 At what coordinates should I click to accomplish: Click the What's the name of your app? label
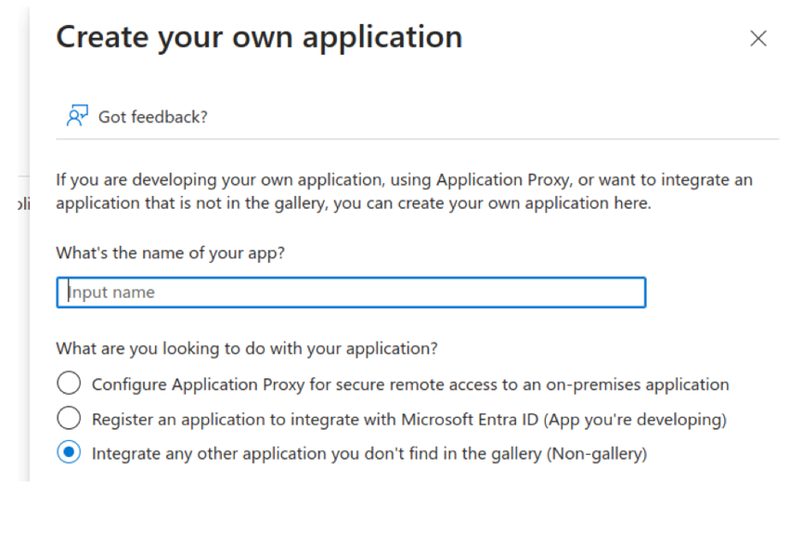click(170, 253)
